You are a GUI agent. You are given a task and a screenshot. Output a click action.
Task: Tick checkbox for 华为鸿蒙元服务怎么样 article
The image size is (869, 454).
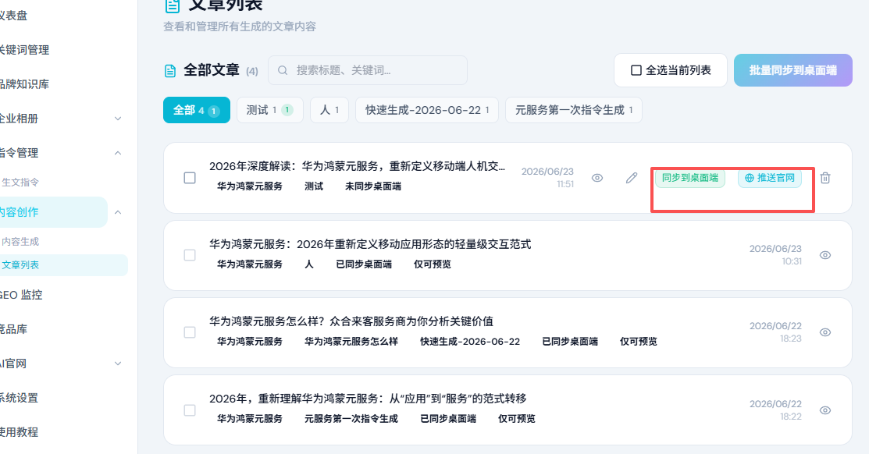tap(190, 332)
